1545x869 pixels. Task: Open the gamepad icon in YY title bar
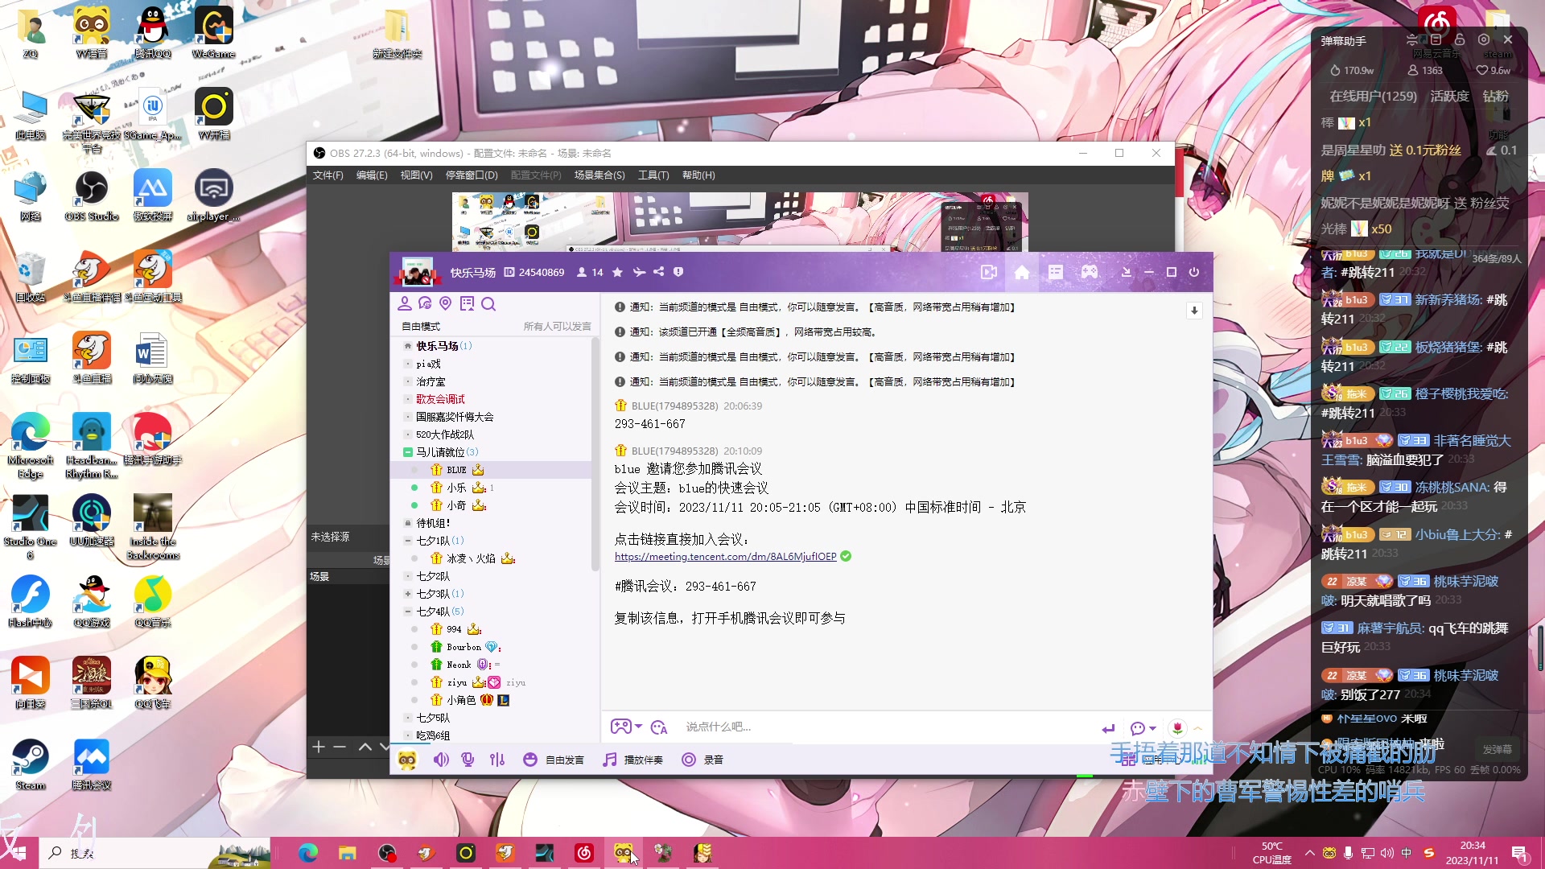[x=1090, y=273]
